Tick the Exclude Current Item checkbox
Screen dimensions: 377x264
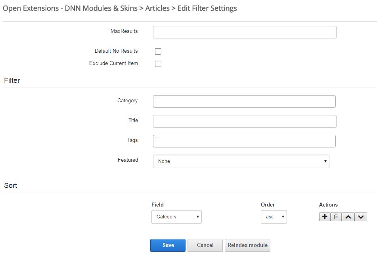coord(158,64)
